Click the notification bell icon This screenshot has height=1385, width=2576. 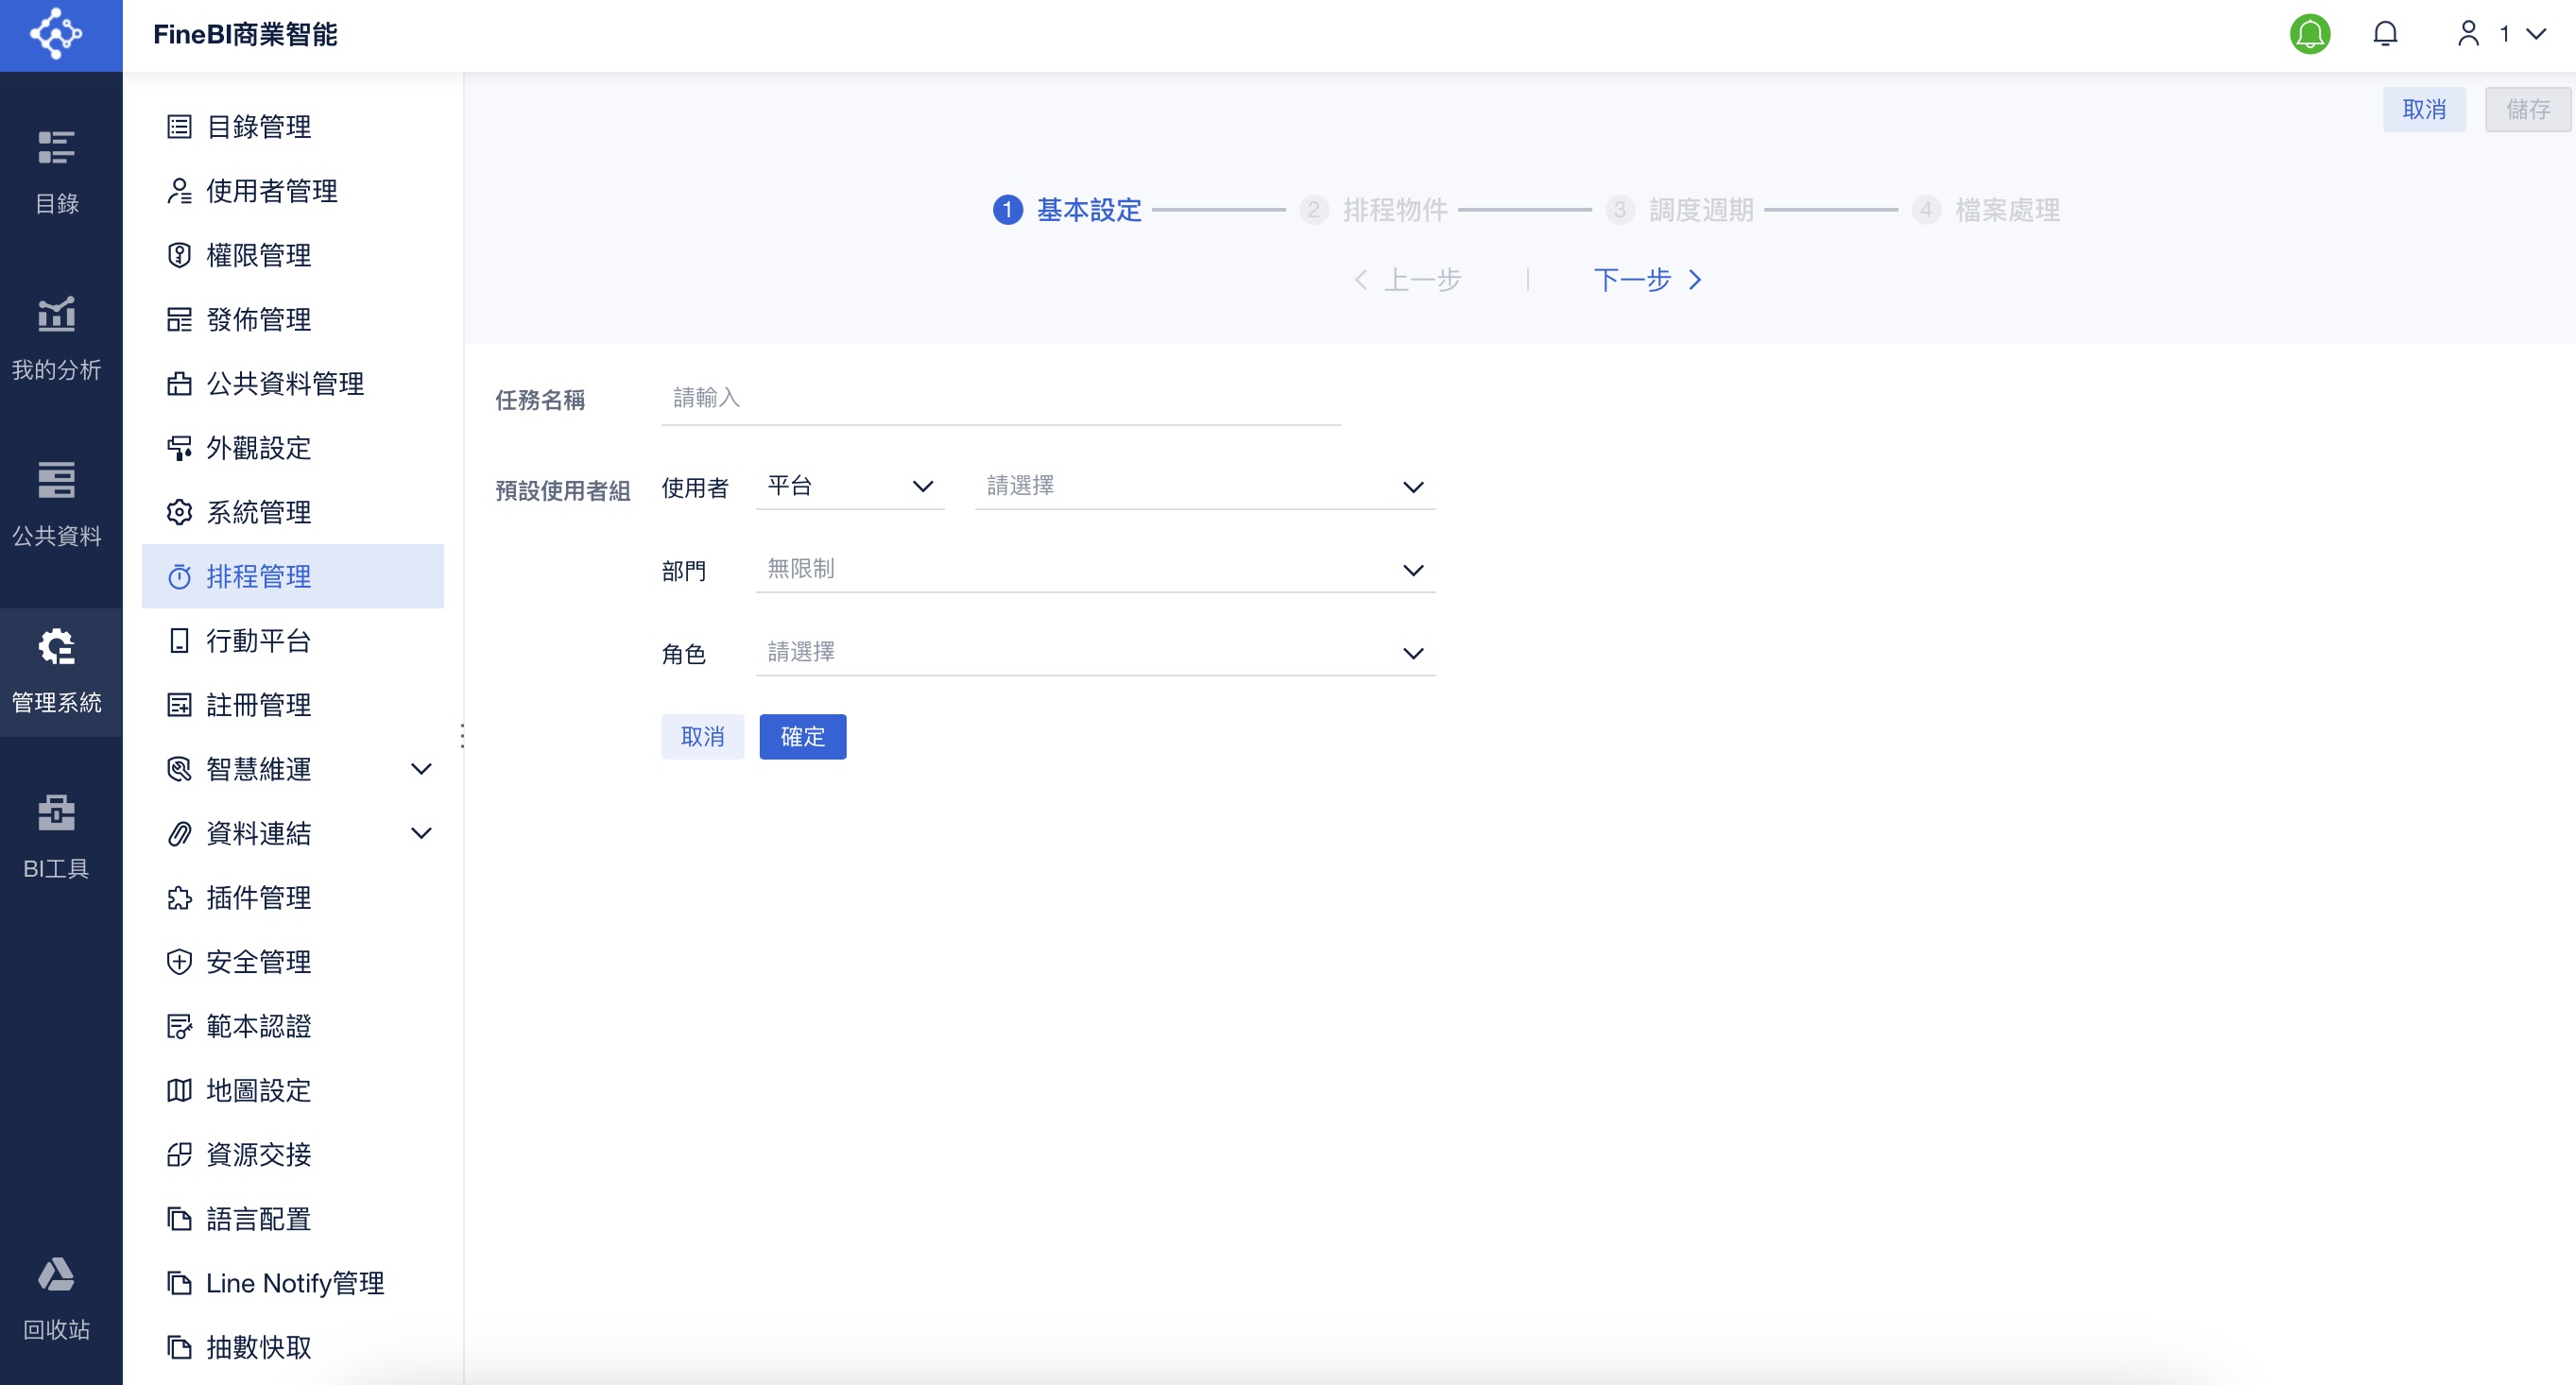(x=2385, y=33)
